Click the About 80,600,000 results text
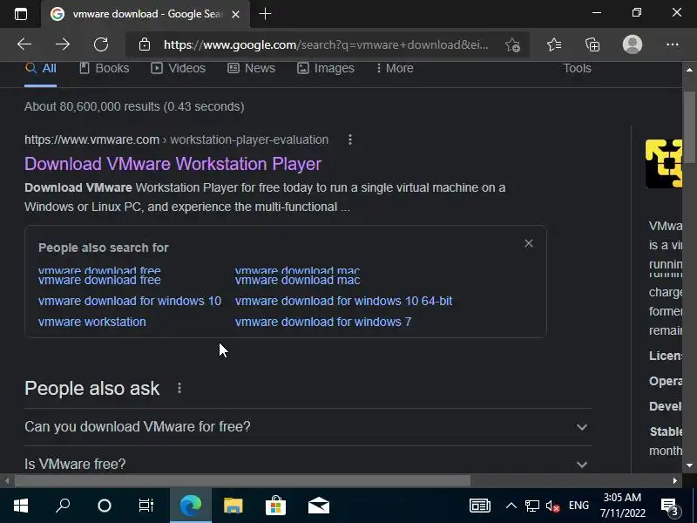This screenshot has width=697, height=523. [134, 106]
